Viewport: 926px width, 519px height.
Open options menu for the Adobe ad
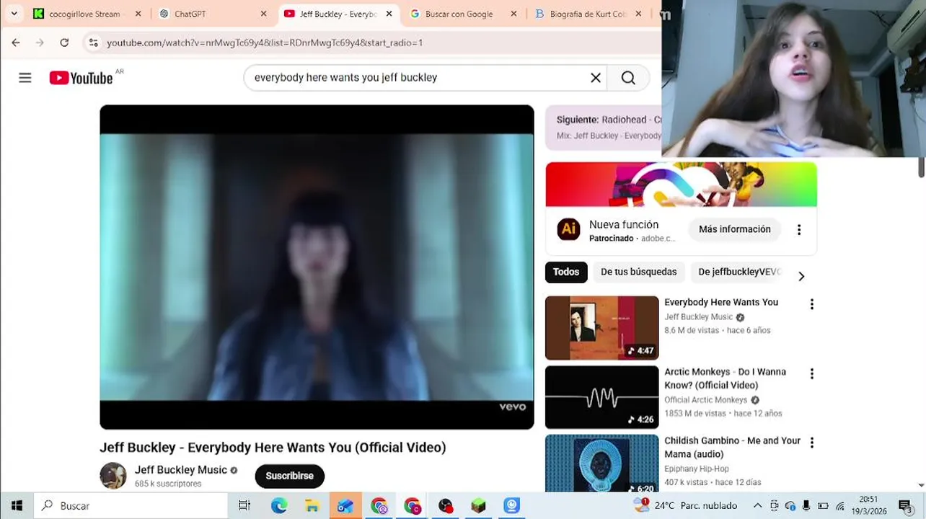tap(799, 229)
